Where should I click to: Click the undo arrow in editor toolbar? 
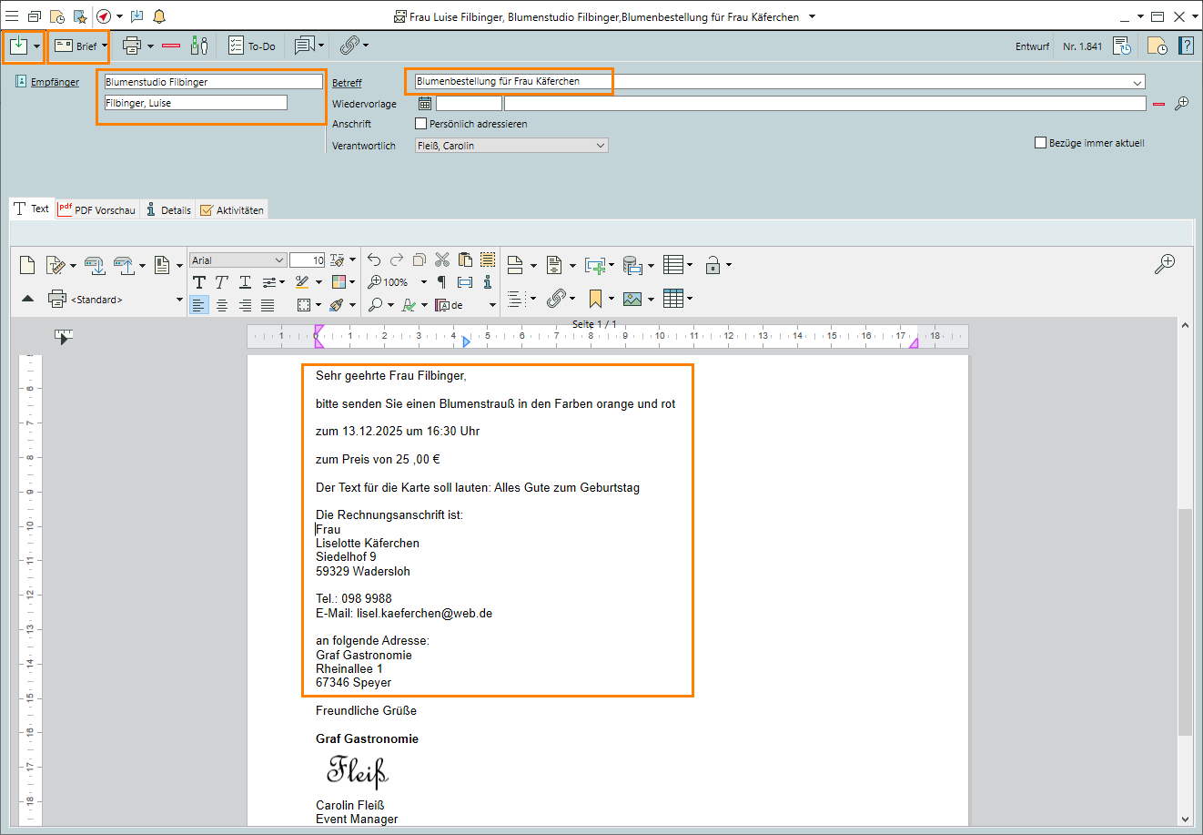coord(374,260)
